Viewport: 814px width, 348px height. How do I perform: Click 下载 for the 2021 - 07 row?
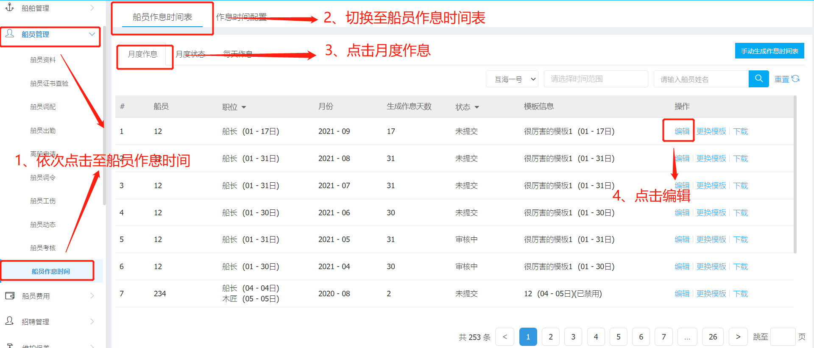(741, 186)
